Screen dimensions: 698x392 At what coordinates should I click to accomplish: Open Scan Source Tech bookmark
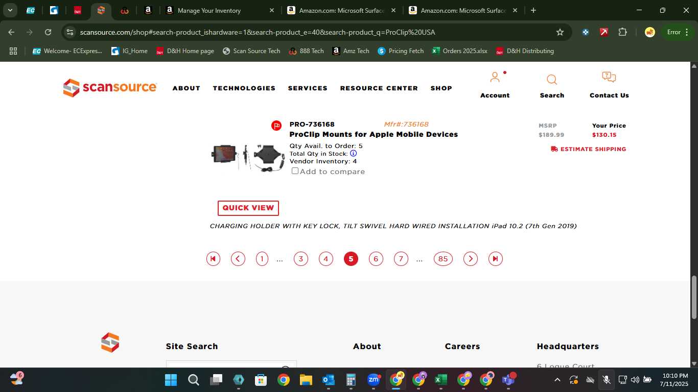251,51
